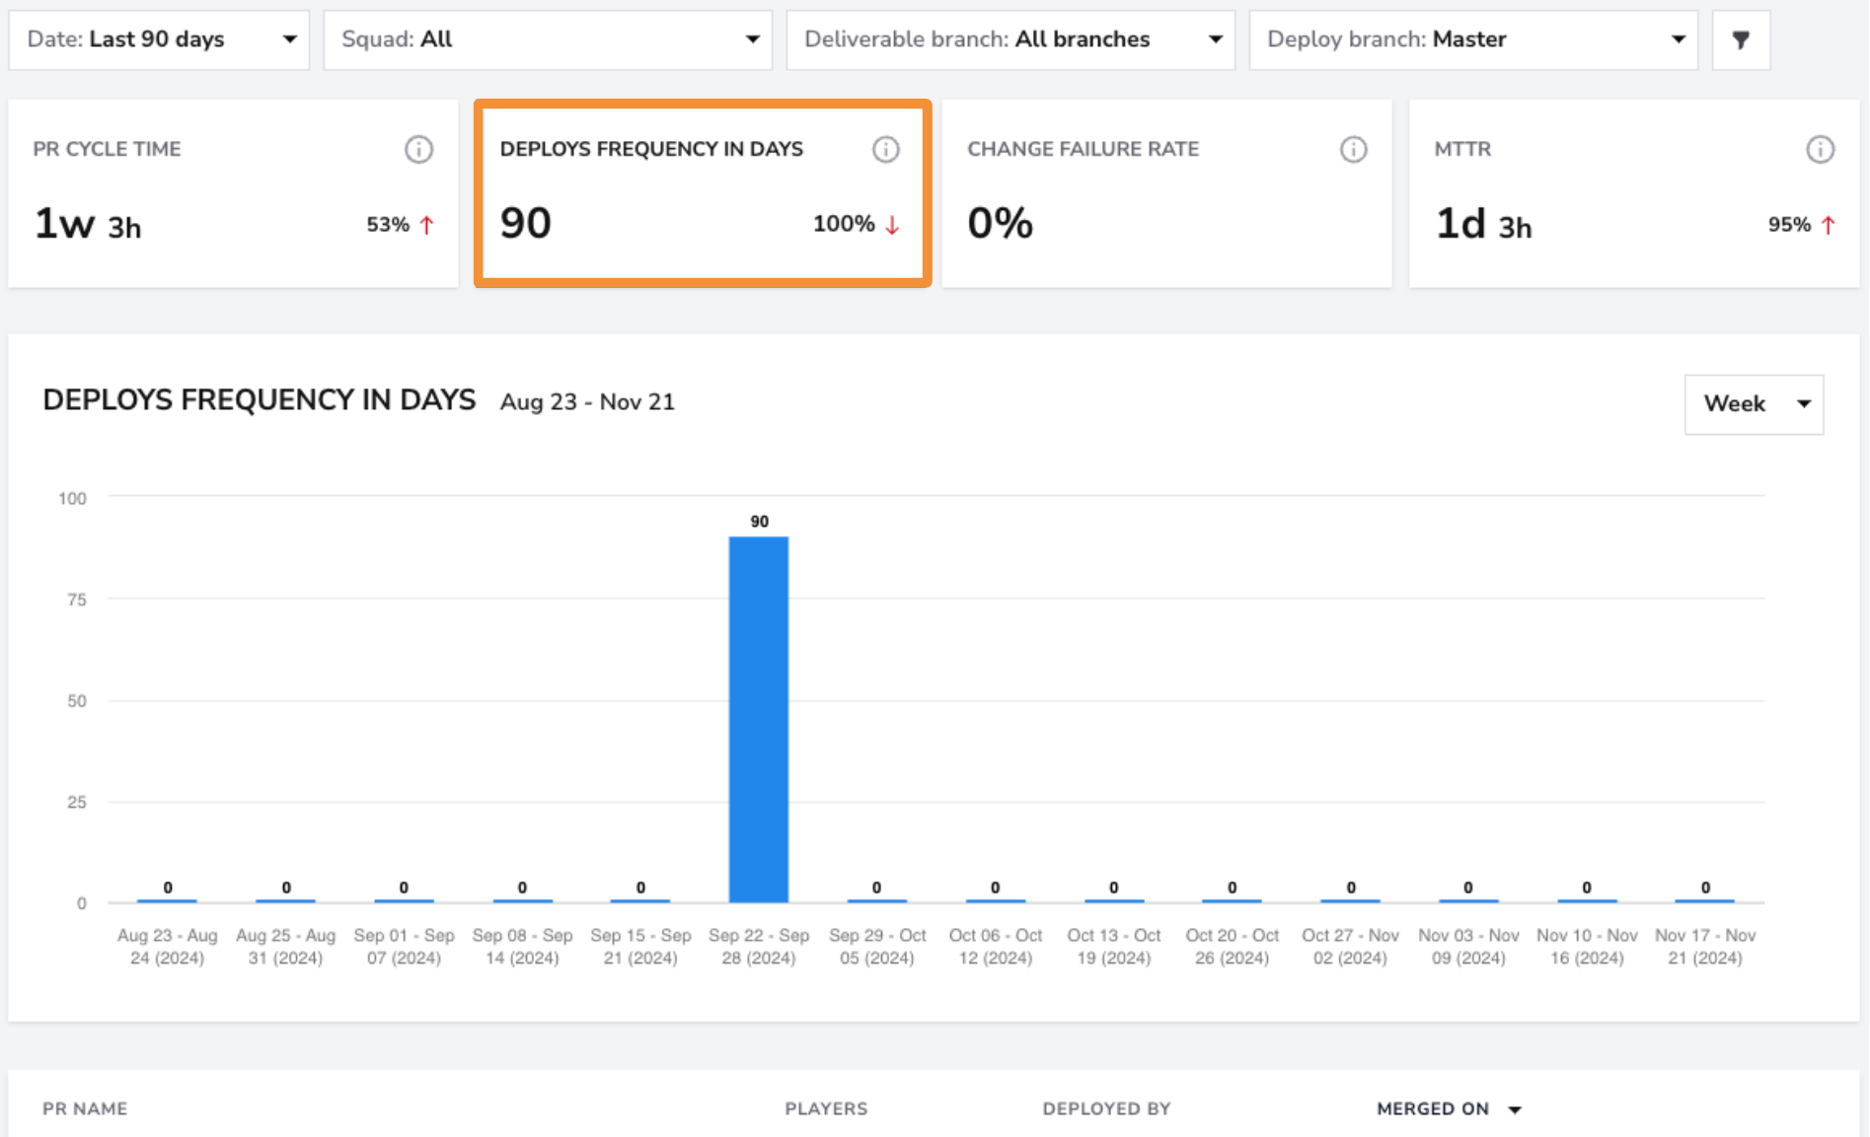Click the Deployed By column header

coord(1106,1109)
